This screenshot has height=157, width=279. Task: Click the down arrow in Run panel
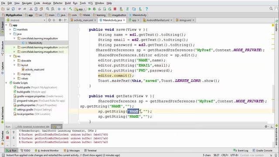click(14, 138)
